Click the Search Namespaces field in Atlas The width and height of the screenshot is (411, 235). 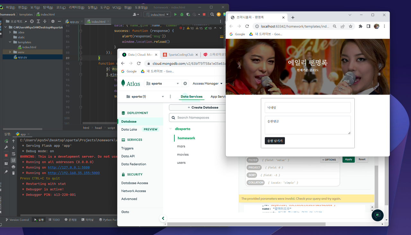pyautogui.click(x=197, y=117)
